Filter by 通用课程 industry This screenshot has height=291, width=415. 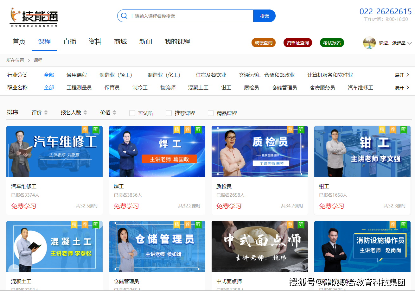tap(77, 75)
